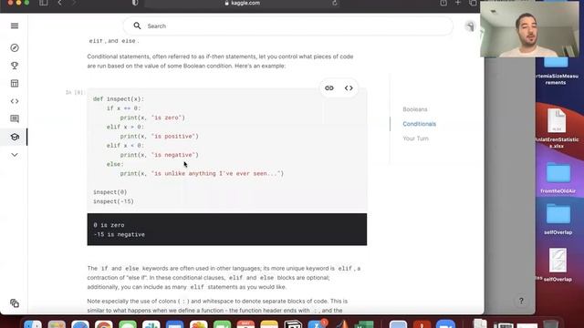Click '-15 is negative' output line
The image size is (584, 328).
[x=120, y=234]
